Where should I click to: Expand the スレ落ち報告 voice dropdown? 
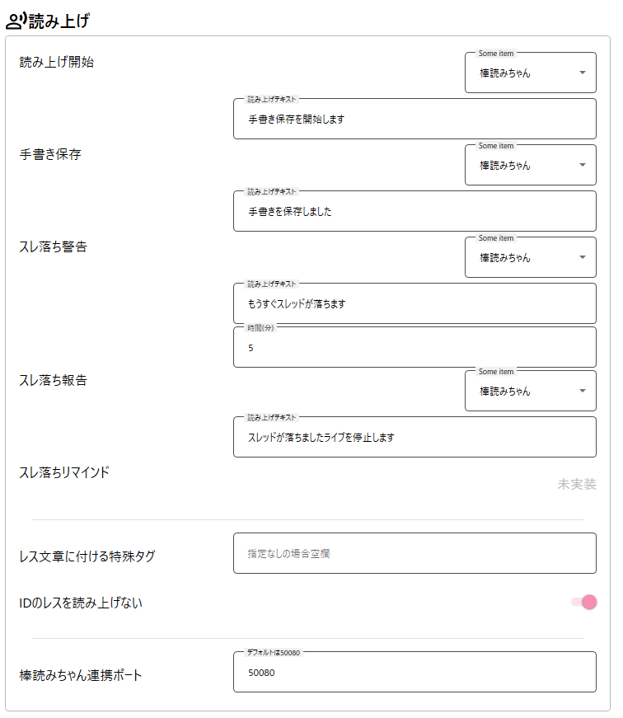tap(530, 392)
